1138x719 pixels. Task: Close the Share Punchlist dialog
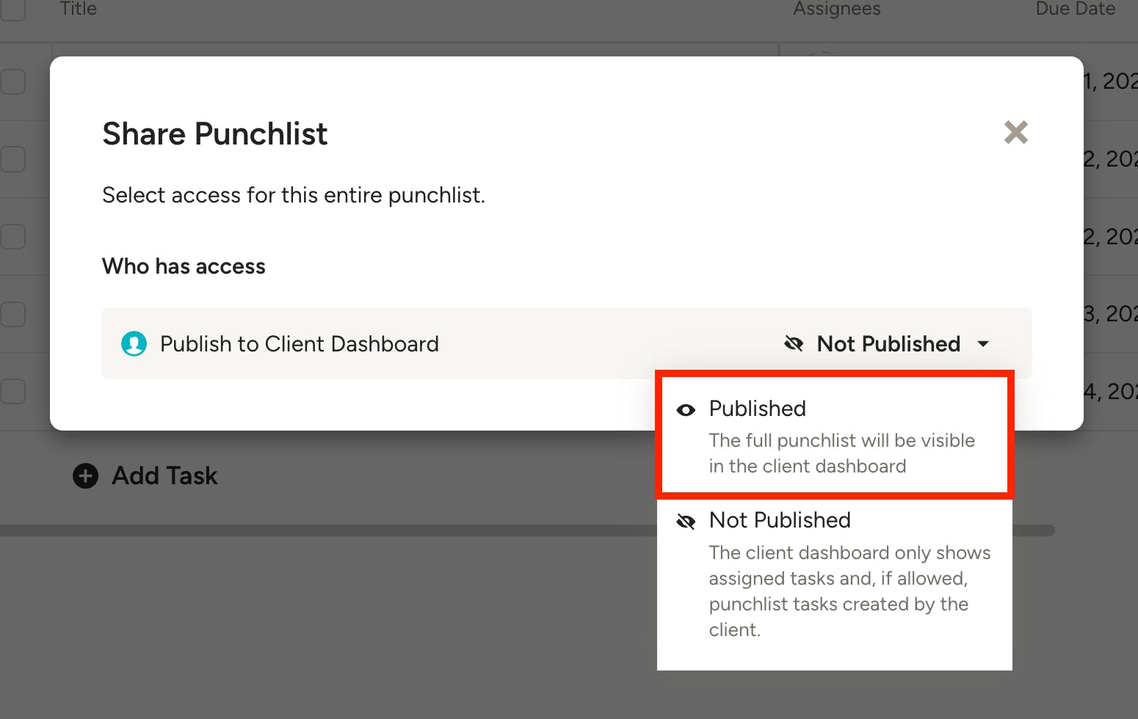click(1015, 133)
